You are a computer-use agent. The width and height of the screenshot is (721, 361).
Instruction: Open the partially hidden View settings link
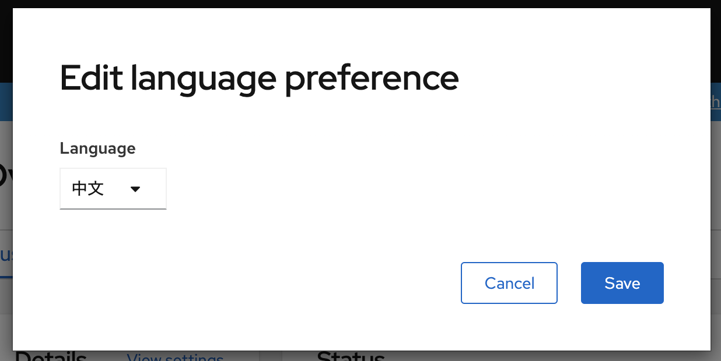click(175, 356)
